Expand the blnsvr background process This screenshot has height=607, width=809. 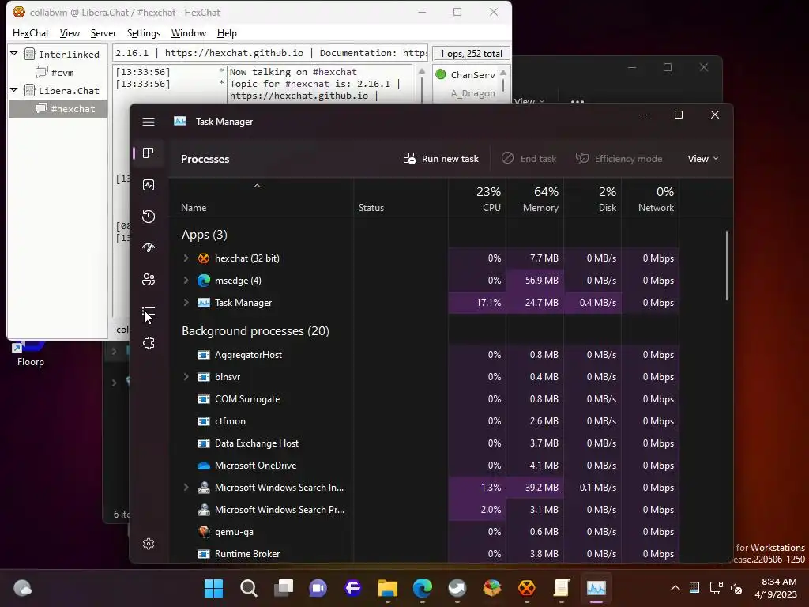pos(186,377)
